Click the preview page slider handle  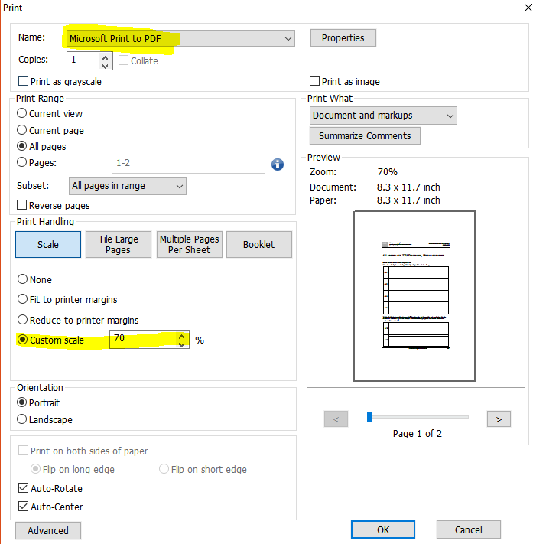point(369,417)
